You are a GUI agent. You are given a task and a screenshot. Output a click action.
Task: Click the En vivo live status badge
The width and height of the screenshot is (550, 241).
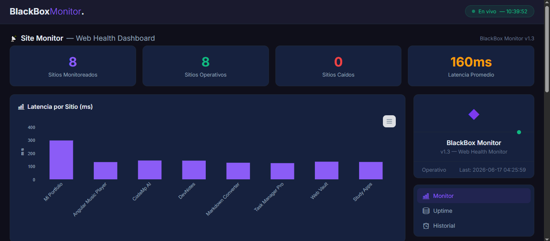pos(500,11)
